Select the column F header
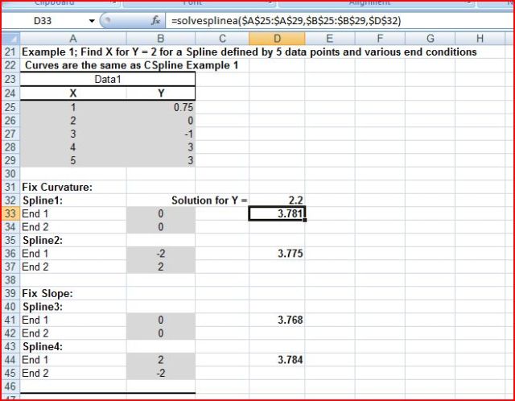 point(379,38)
